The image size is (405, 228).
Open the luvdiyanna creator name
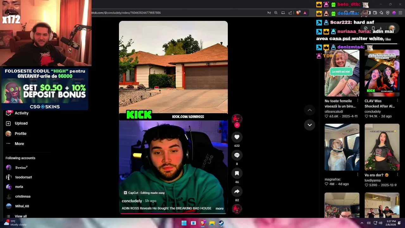tap(372, 180)
